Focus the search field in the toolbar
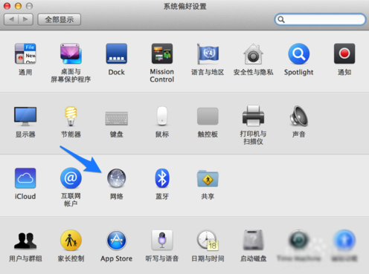Image resolution: width=369 pixels, height=274 pixels. point(320,19)
